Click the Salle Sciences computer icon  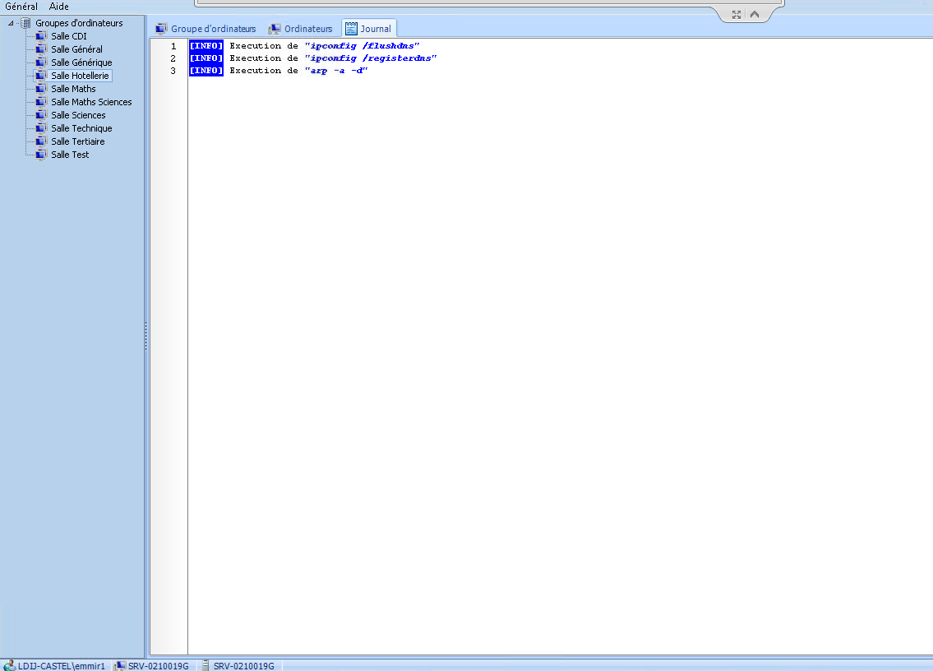pos(41,115)
